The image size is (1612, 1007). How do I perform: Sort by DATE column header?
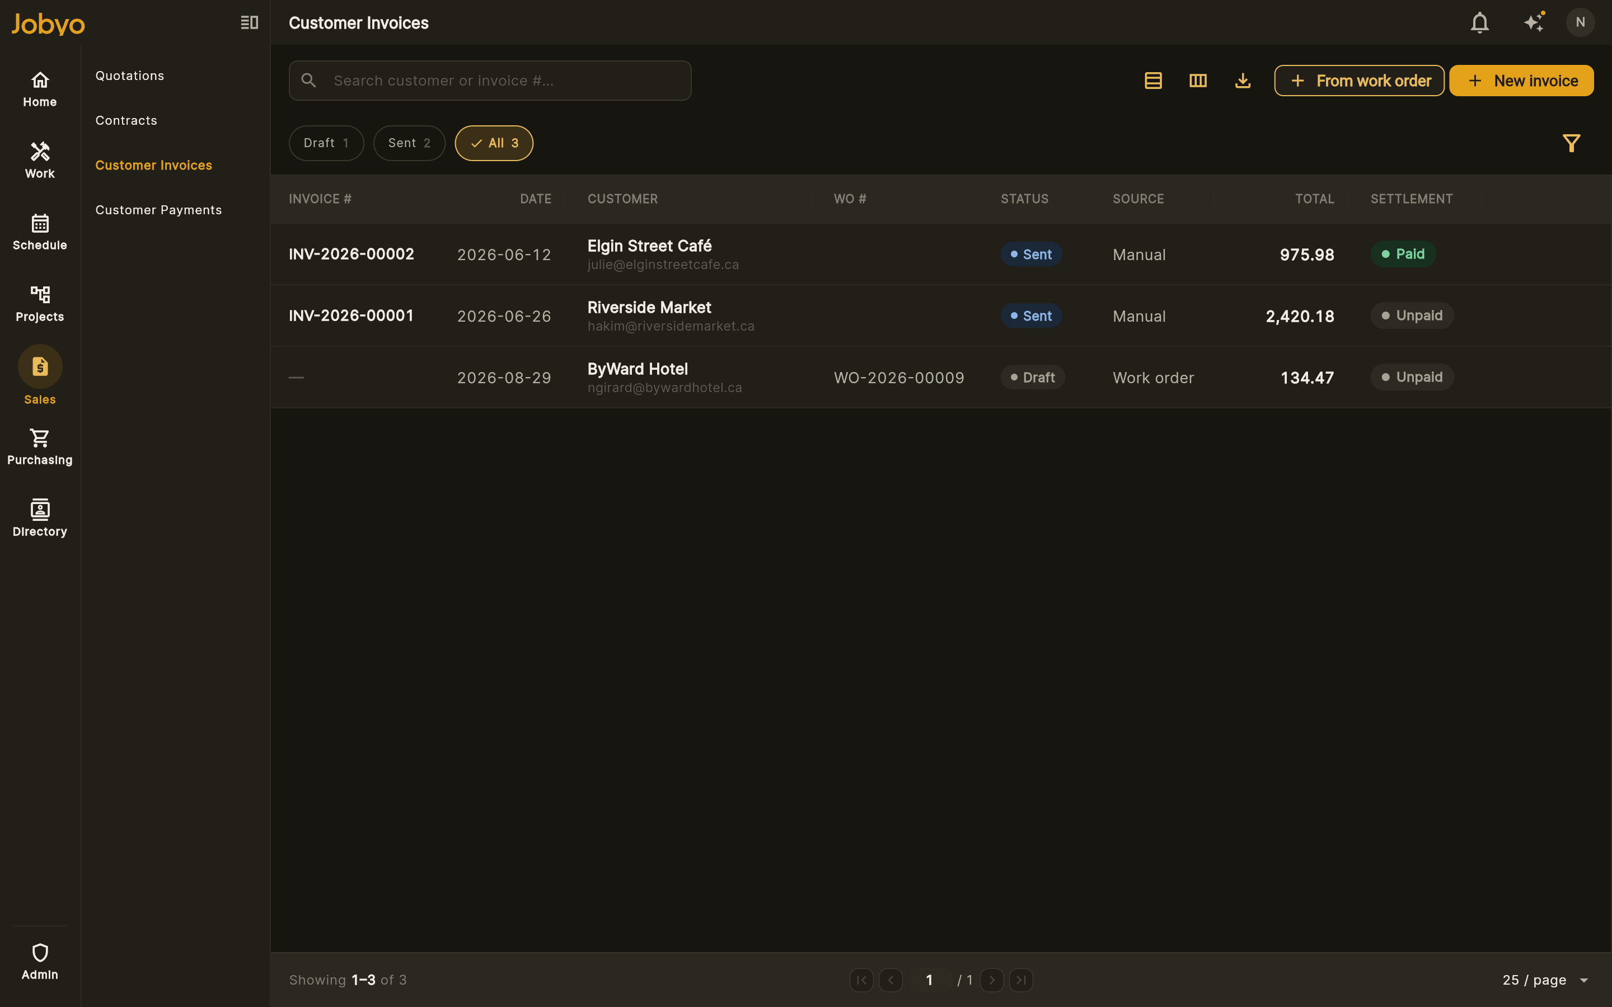pos(536,199)
